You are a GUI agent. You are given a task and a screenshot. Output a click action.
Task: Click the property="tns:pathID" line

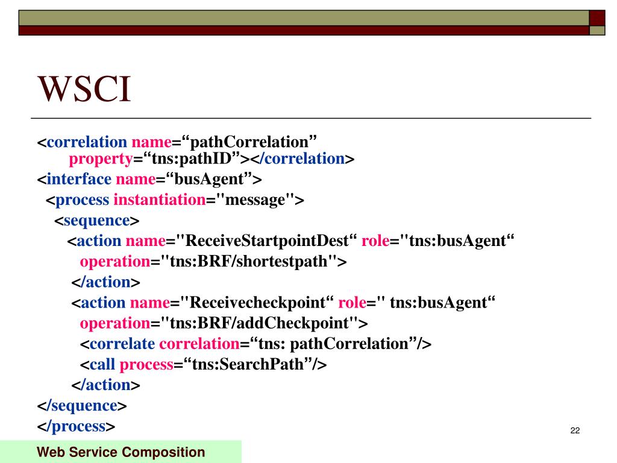coord(211,159)
